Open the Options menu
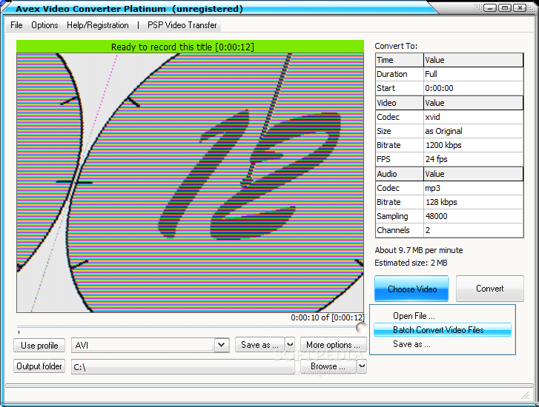The width and height of the screenshot is (539, 407). click(44, 25)
